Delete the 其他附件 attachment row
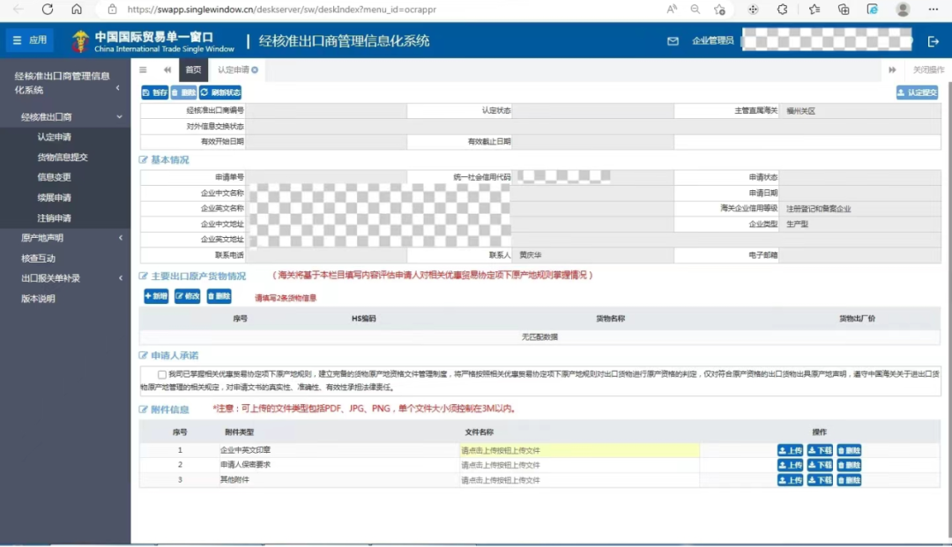952x547 pixels. [x=848, y=480]
